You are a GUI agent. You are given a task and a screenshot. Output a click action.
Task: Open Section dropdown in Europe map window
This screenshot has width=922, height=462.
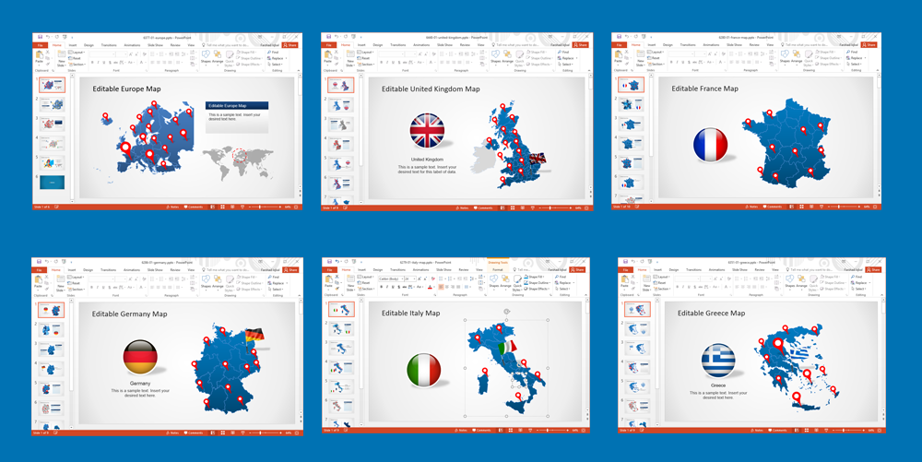(77, 64)
